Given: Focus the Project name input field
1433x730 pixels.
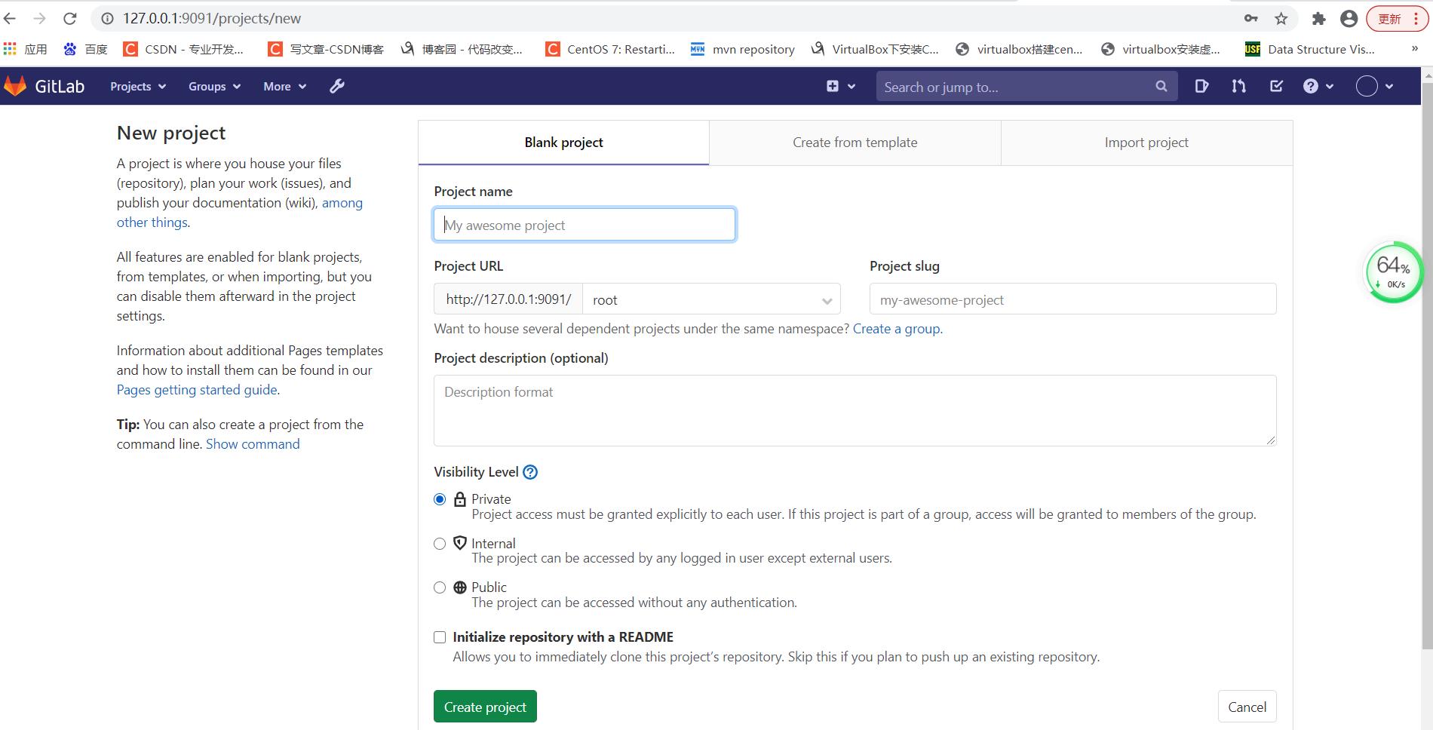Looking at the screenshot, I should coord(585,225).
